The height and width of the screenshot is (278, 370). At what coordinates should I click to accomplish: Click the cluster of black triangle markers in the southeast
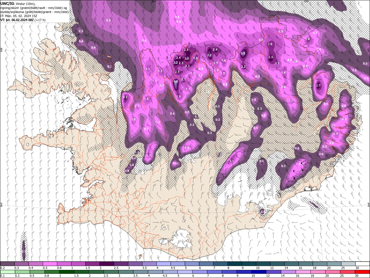[x=299, y=170]
